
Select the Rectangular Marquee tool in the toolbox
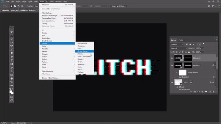[x=11, y=35]
